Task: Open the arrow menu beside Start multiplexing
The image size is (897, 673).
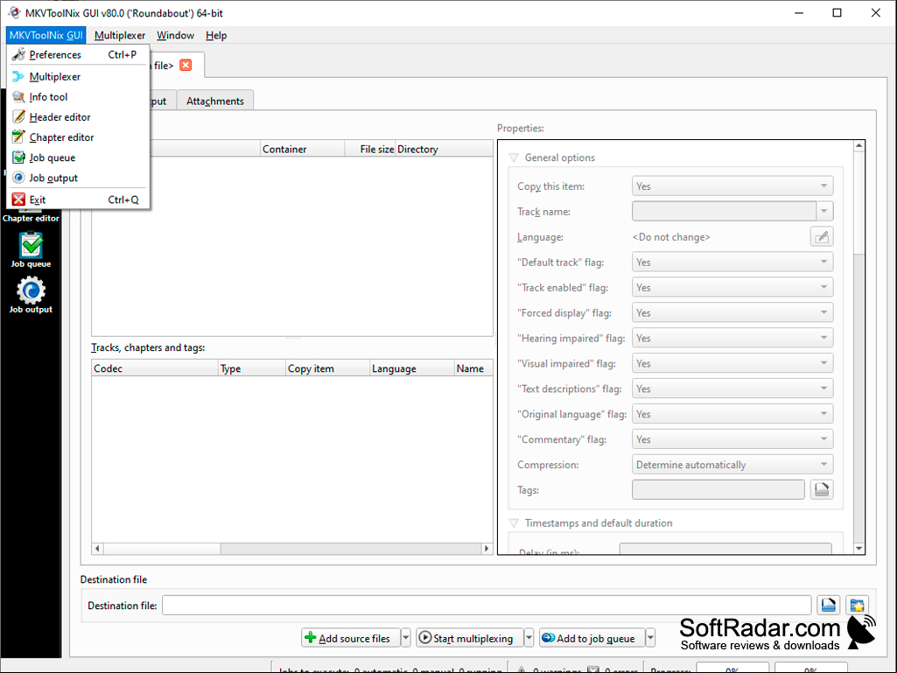Action: coord(529,637)
